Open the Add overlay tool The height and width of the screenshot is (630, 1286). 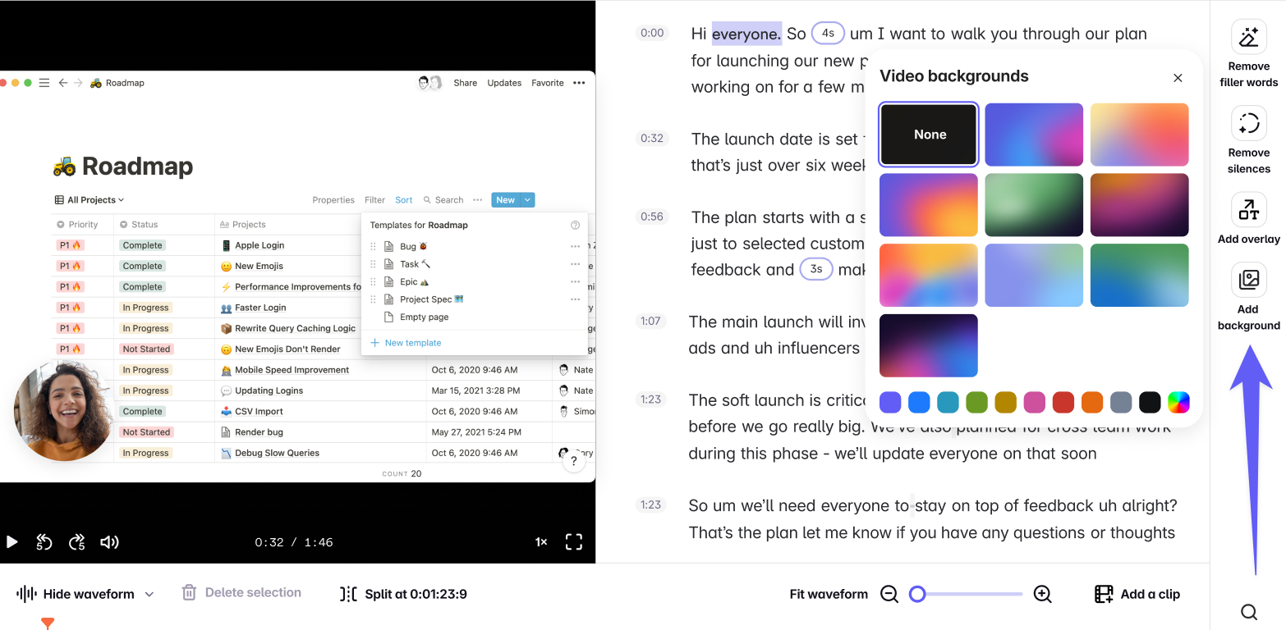pyautogui.click(x=1248, y=210)
